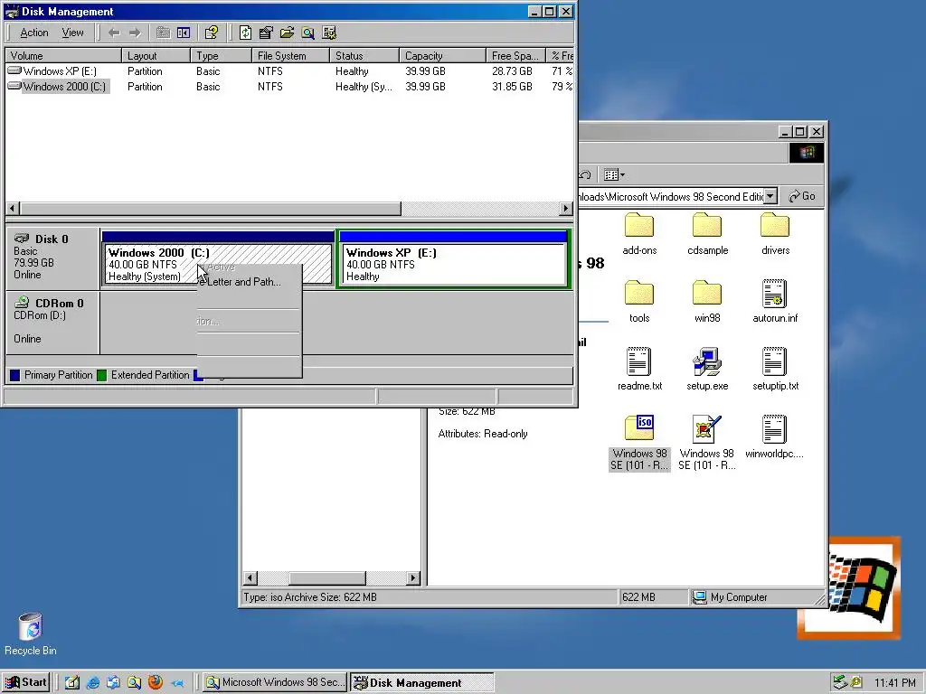This screenshot has height=694, width=926.
Task: Click the 31.85 GB free space cell
Action: tap(512, 86)
